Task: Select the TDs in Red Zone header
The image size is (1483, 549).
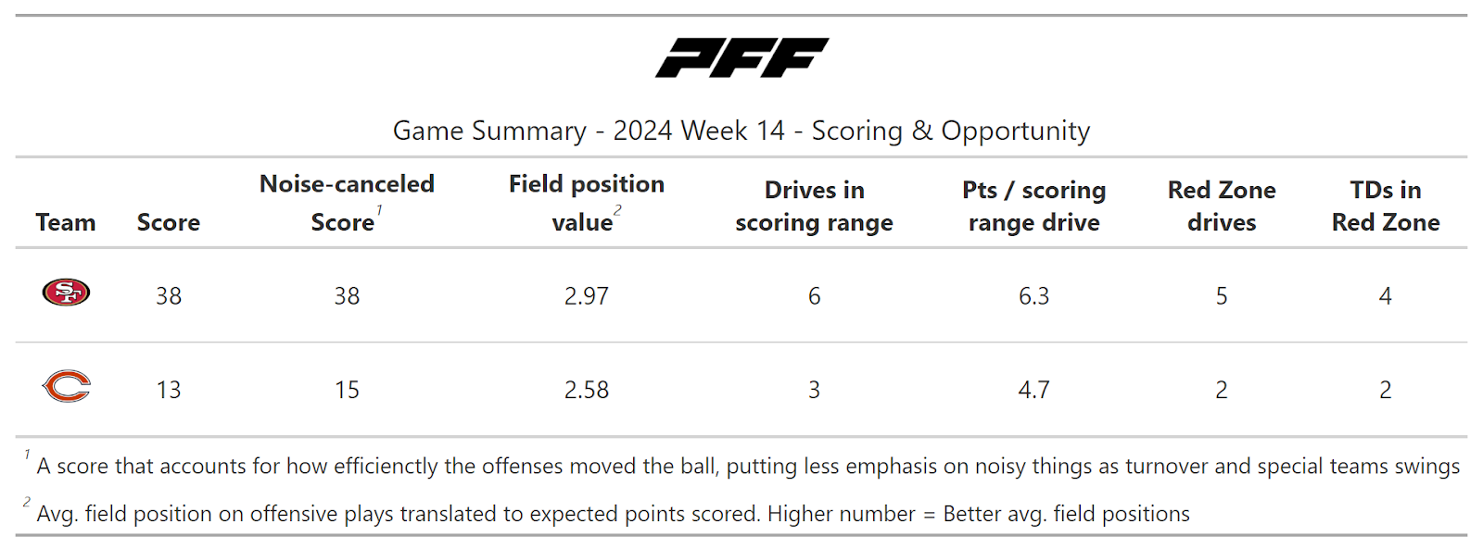Action: coord(1385,206)
